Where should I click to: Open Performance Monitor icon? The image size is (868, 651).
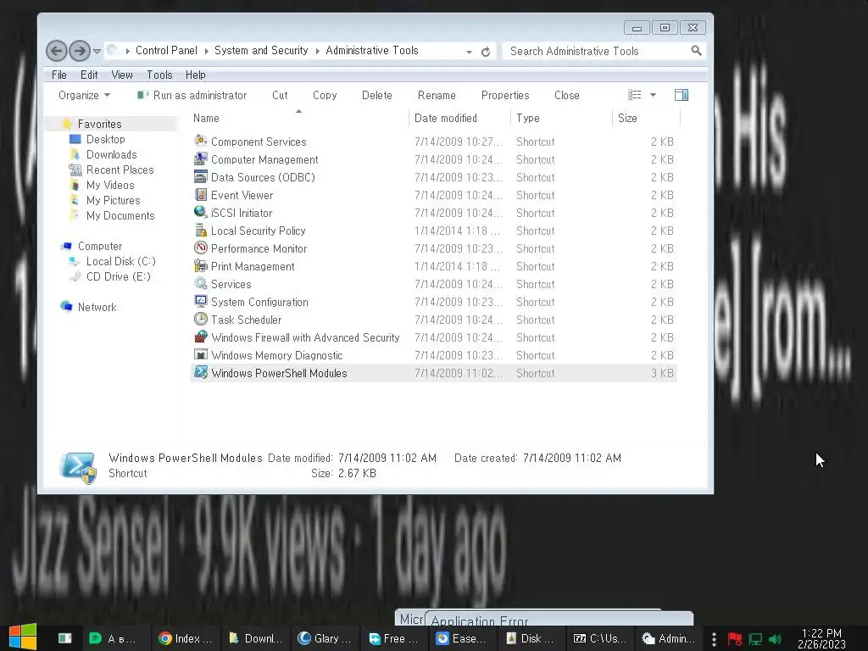(x=200, y=248)
